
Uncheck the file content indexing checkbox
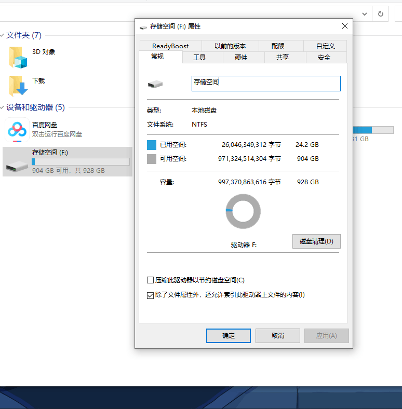150,295
